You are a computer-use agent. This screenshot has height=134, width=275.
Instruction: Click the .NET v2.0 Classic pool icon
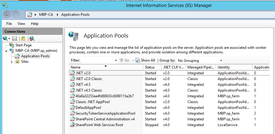[x=72, y=79]
